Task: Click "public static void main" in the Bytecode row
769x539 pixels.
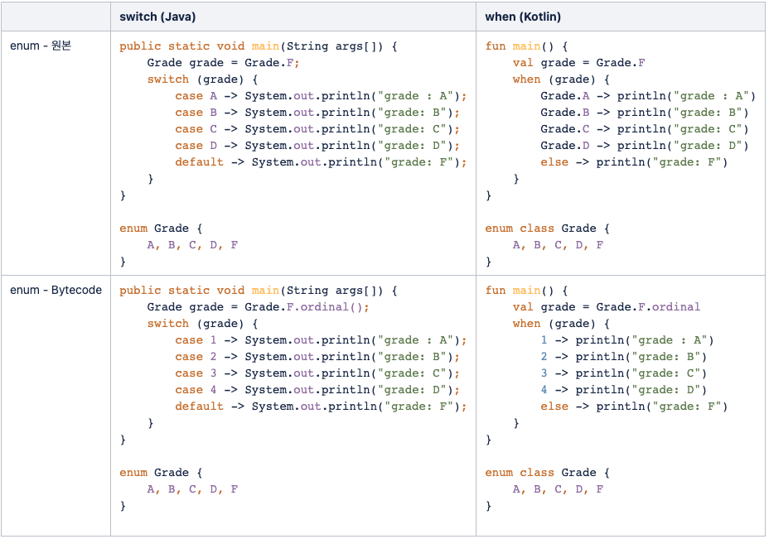Action: pos(199,291)
